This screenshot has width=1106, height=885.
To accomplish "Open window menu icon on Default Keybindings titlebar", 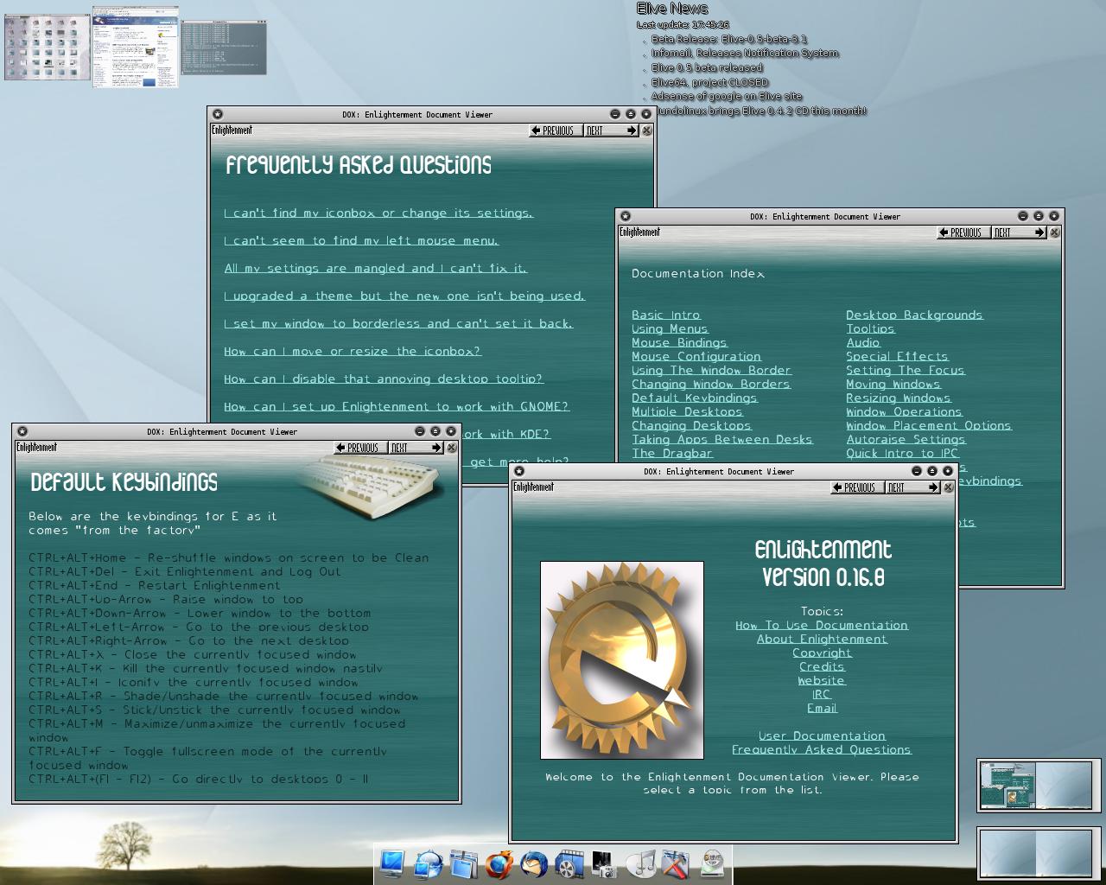I will pos(22,431).
